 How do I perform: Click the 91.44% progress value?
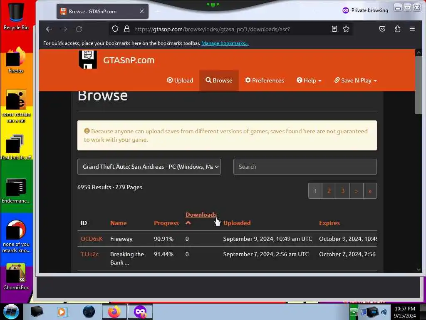pyautogui.click(x=163, y=254)
